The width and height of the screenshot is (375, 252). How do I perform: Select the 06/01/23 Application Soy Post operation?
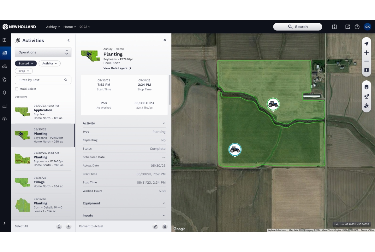(43, 112)
